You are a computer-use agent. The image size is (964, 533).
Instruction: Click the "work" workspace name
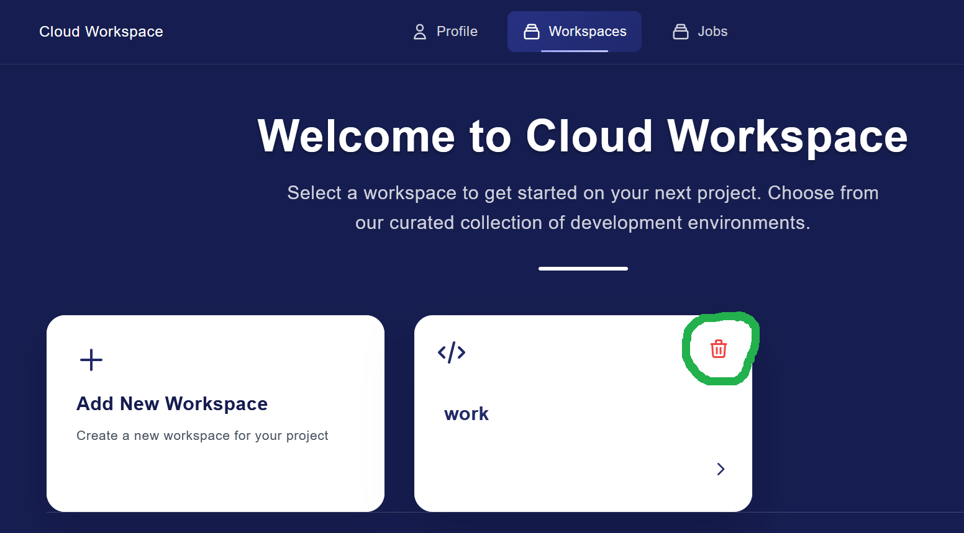(466, 414)
